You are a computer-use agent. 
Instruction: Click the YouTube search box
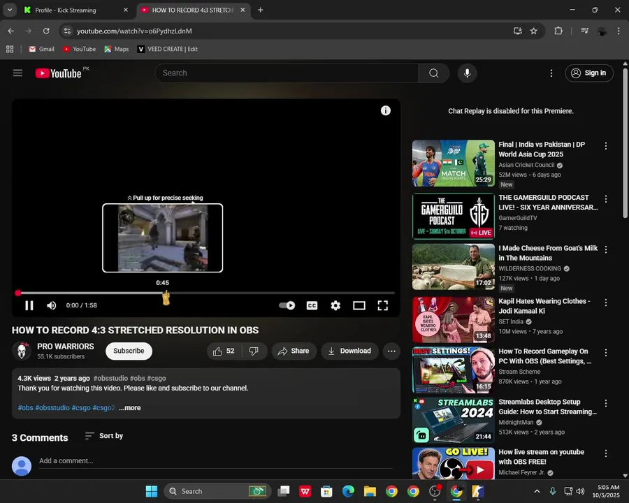[287, 73]
